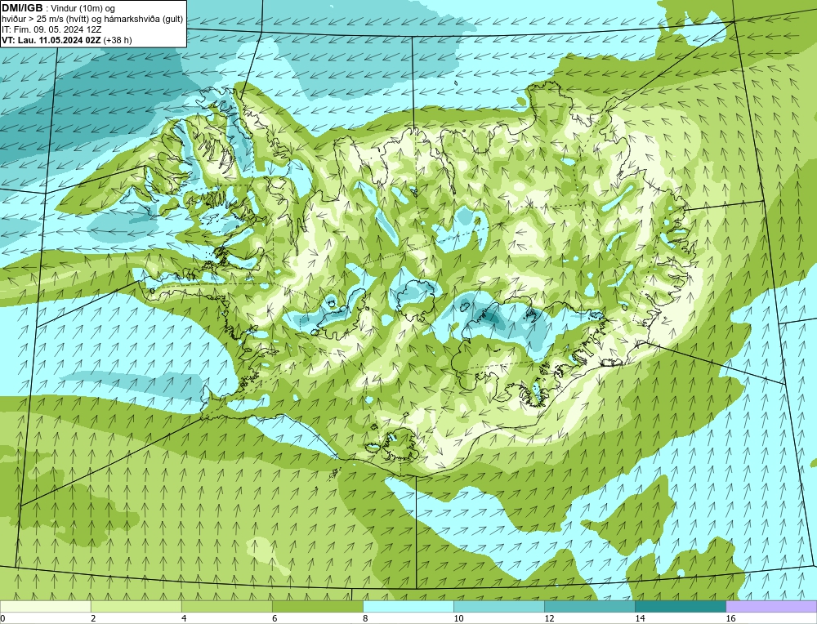
Task: Click the legend label '4'
Action: [x=184, y=618]
